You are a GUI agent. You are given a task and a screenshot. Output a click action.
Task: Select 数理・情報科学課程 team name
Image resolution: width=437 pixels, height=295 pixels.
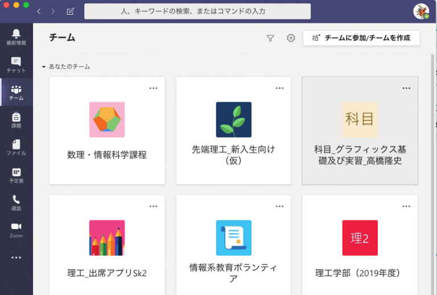pyautogui.click(x=107, y=155)
